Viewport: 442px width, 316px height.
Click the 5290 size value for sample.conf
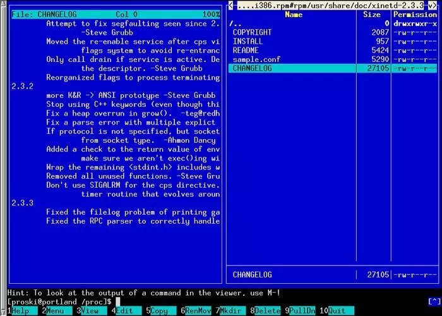pos(380,59)
